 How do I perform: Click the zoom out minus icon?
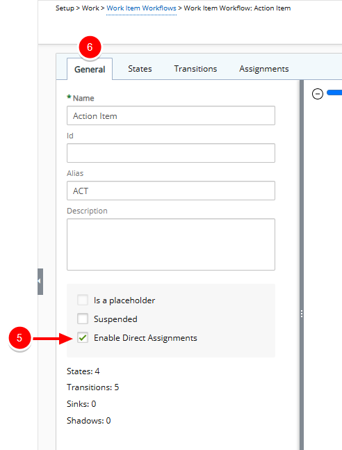coord(318,94)
